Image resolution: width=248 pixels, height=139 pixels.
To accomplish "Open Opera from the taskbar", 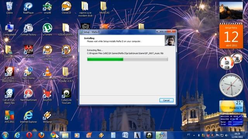I will pyautogui.click(x=29, y=135).
